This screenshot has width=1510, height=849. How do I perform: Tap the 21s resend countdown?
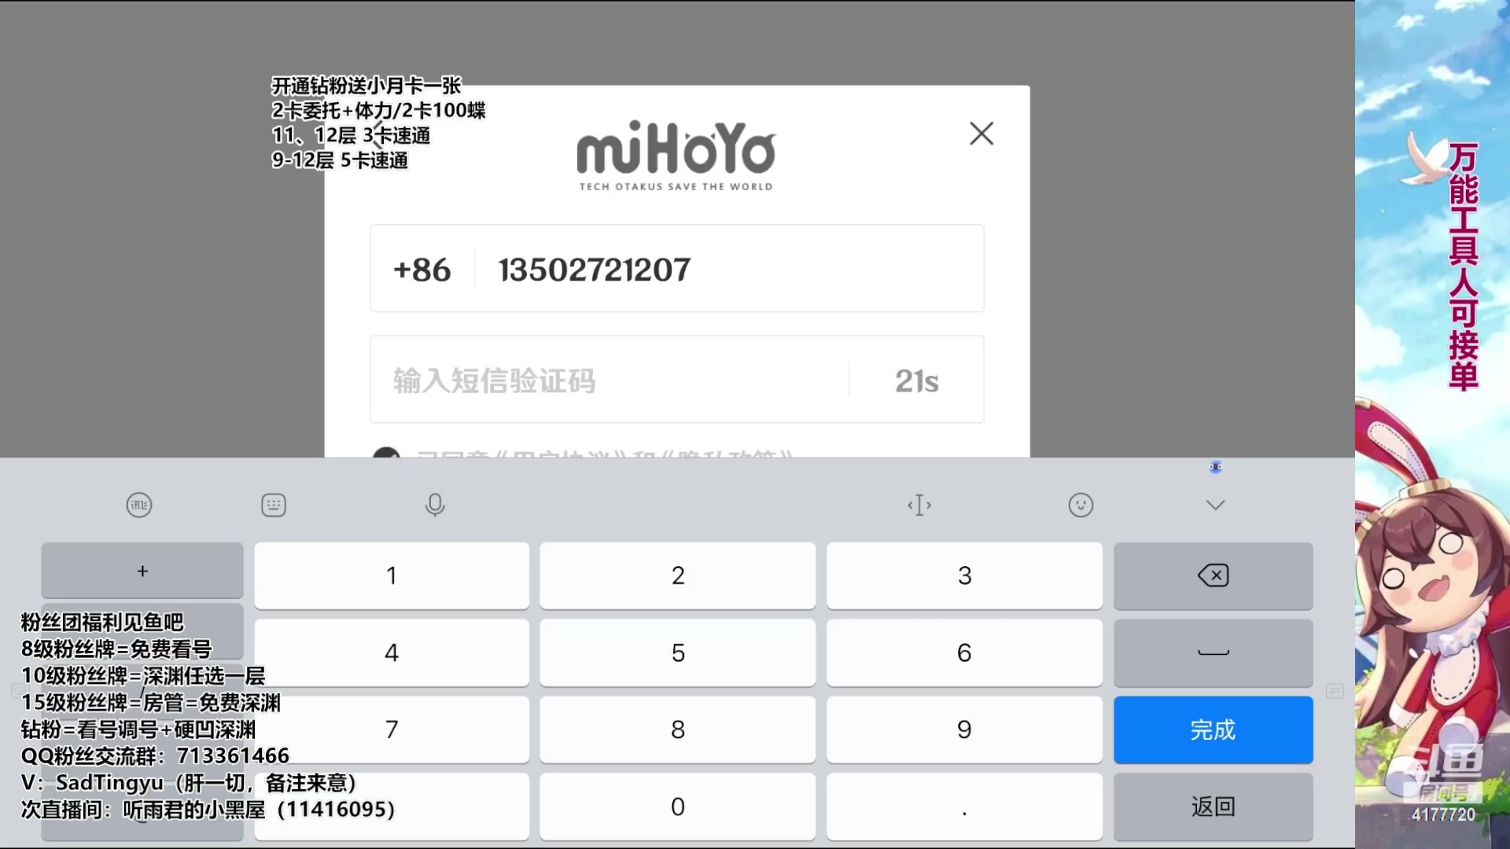click(x=916, y=381)
